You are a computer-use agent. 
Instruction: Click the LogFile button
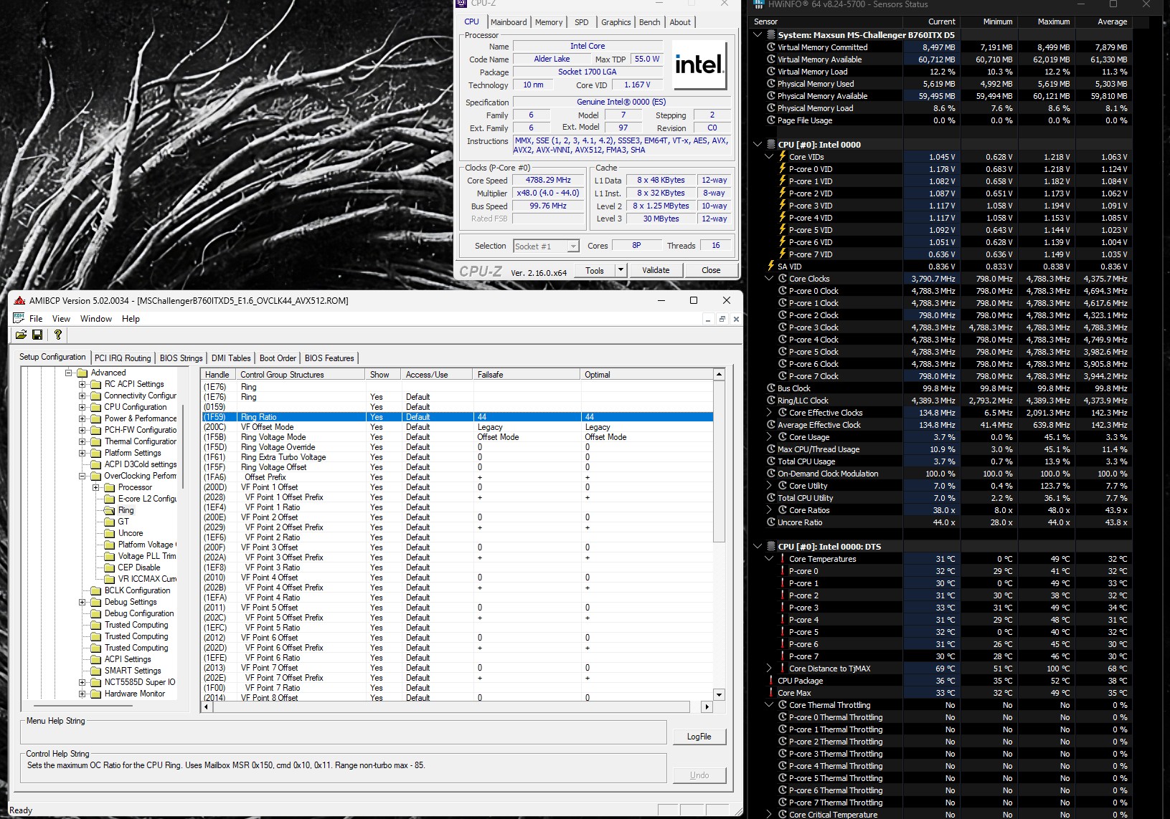[699, 737]
